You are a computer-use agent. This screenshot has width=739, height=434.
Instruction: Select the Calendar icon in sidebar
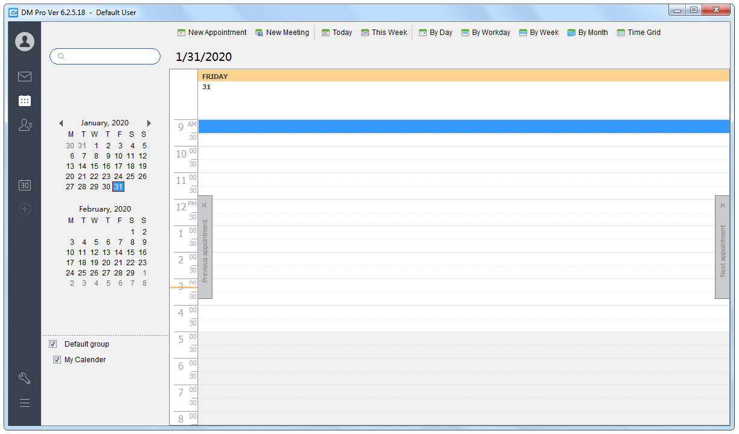[x=25, y=101]
